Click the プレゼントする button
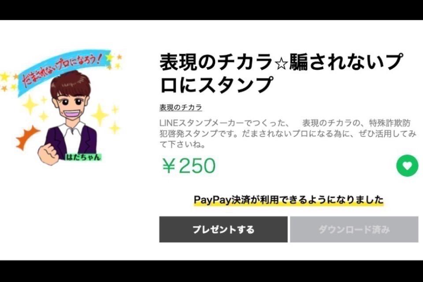Image resolution: width=423 pixels, height=282 pixels. pyautogui.click(x=223, y=230)
